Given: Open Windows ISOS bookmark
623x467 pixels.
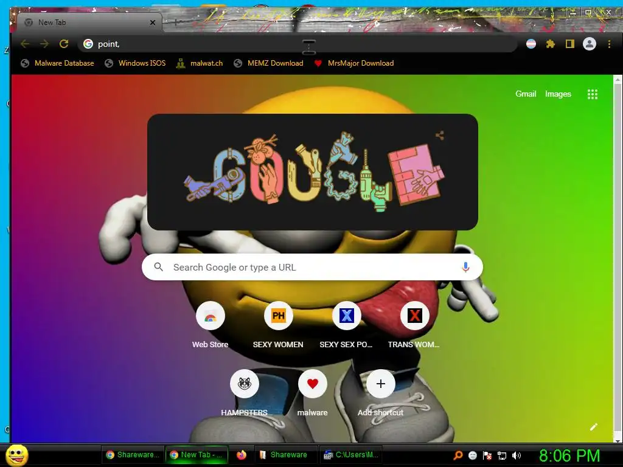Looking at the screenshot, I should coord(136,63).
